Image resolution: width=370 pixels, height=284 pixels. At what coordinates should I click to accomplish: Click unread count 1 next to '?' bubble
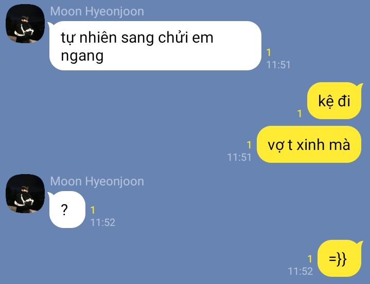coord(93,210)
